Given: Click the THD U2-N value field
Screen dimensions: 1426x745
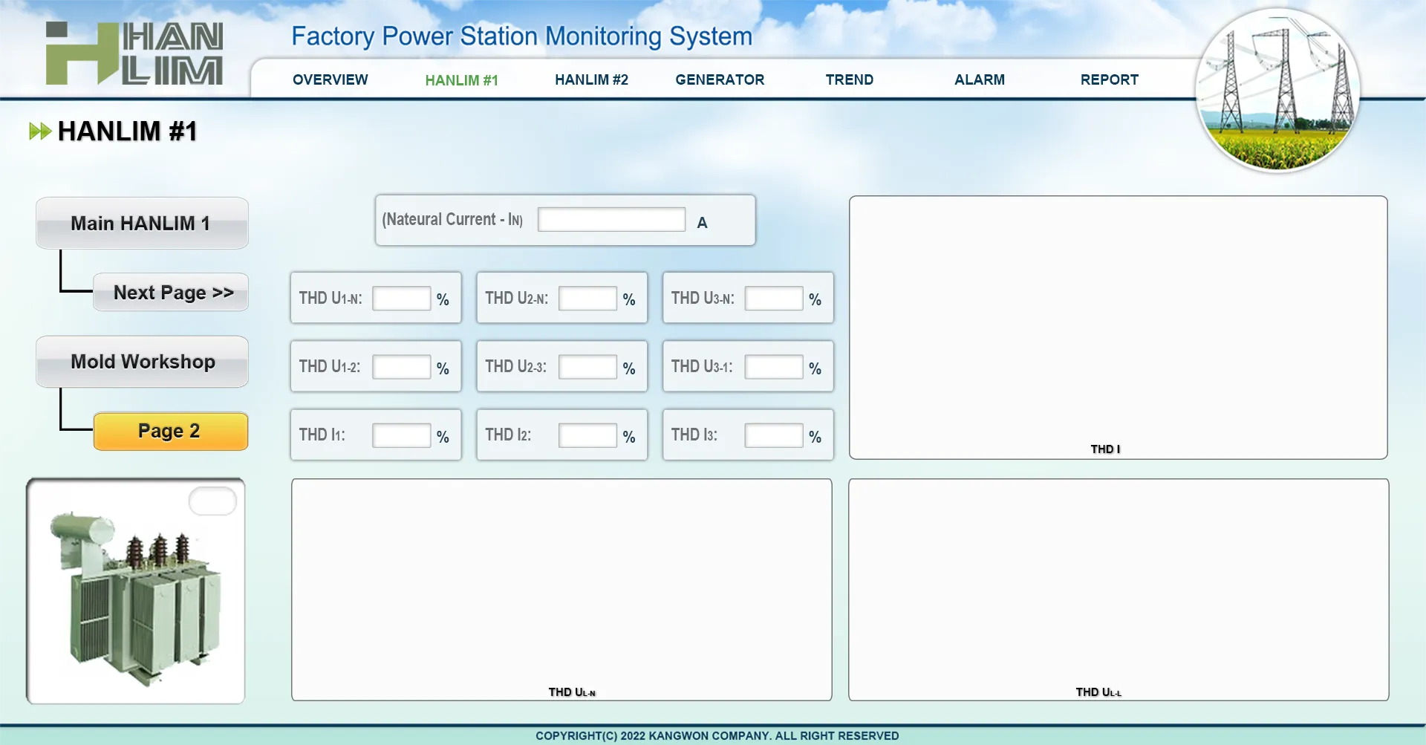Looking at the screenshot, I should coord(587,299).
